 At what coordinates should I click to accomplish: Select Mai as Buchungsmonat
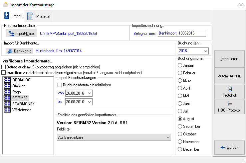tap(180, 96)
